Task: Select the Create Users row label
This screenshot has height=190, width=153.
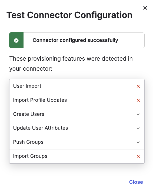Action: [29, 114]
